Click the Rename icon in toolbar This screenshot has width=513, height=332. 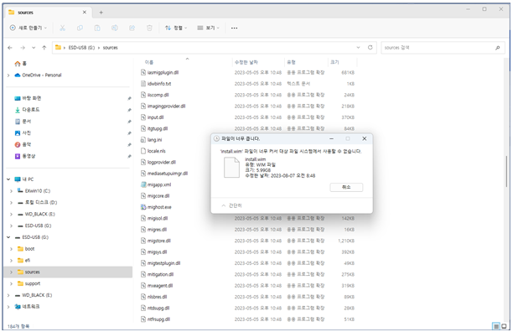coord(115,29)
